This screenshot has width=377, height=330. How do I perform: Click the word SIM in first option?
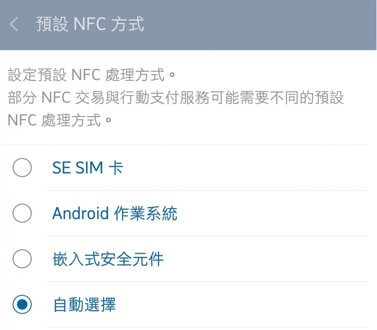(89, 168)
